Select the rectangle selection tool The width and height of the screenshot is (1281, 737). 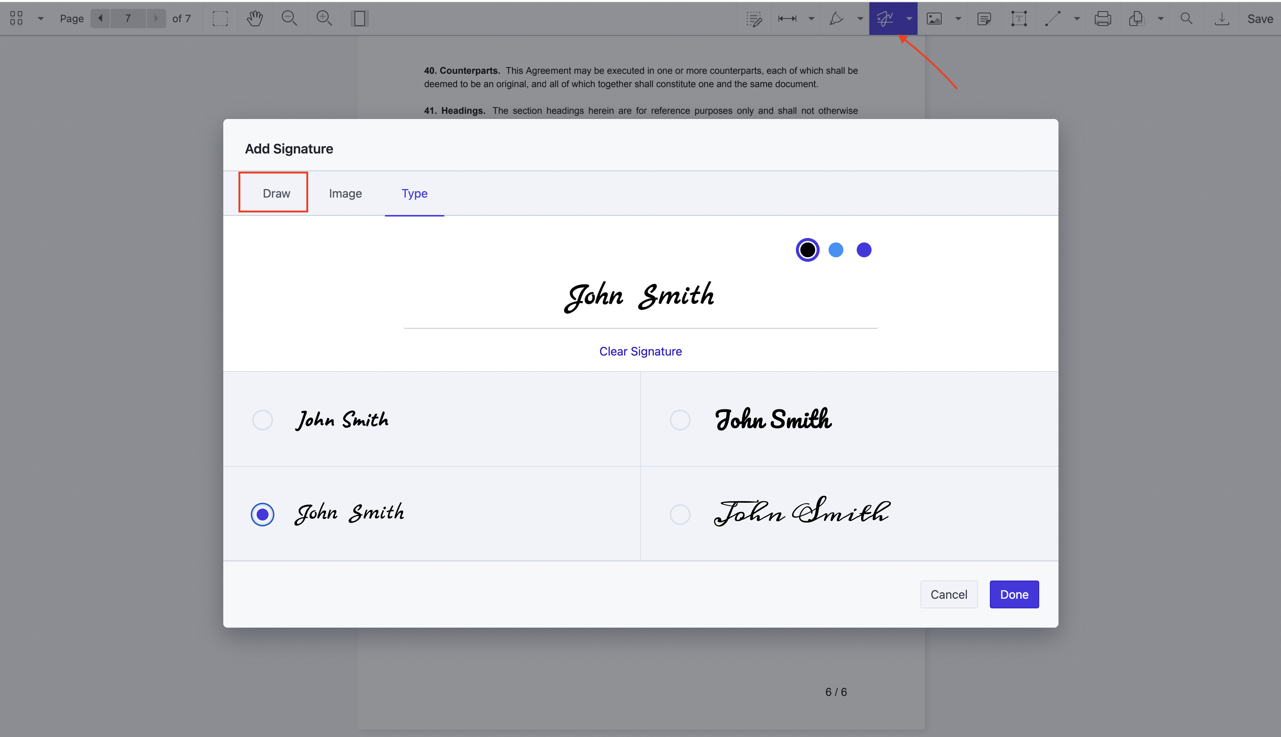click(220, 18)
